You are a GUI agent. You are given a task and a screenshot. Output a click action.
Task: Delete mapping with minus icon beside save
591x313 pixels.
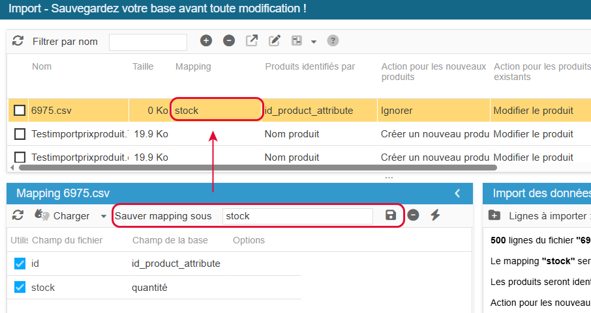tap(413, 215)
